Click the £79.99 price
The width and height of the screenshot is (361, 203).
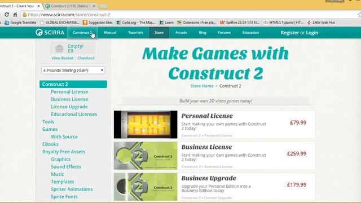click(x=298, y=122)
